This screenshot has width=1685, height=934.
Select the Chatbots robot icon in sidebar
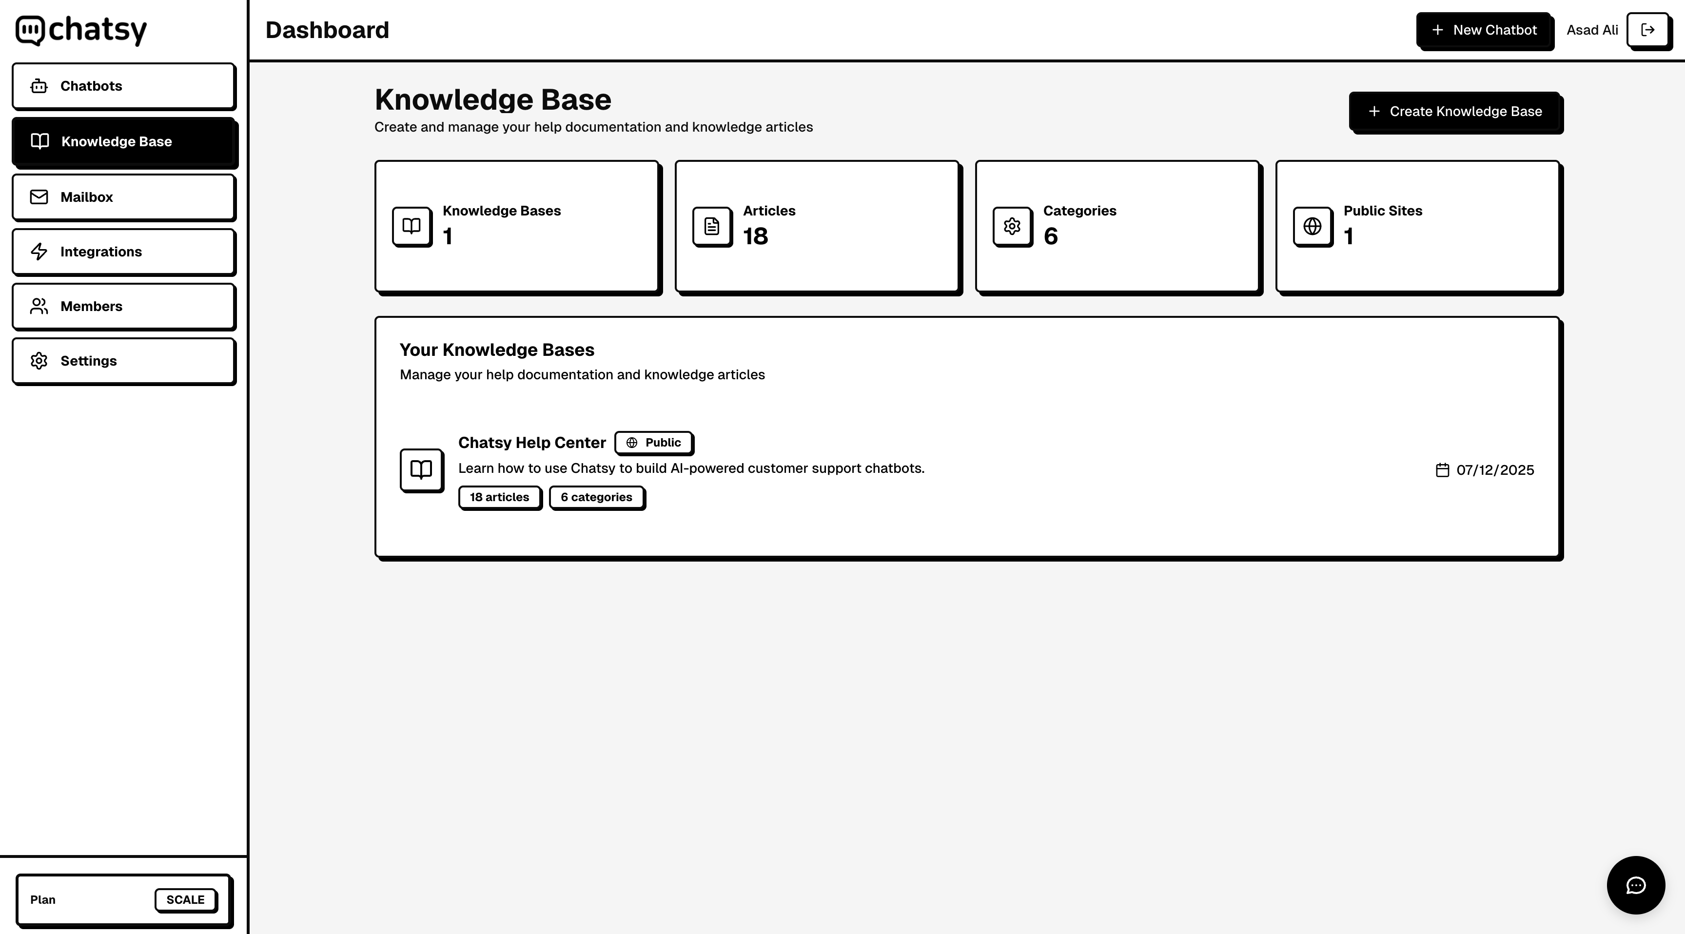[39, 86]
